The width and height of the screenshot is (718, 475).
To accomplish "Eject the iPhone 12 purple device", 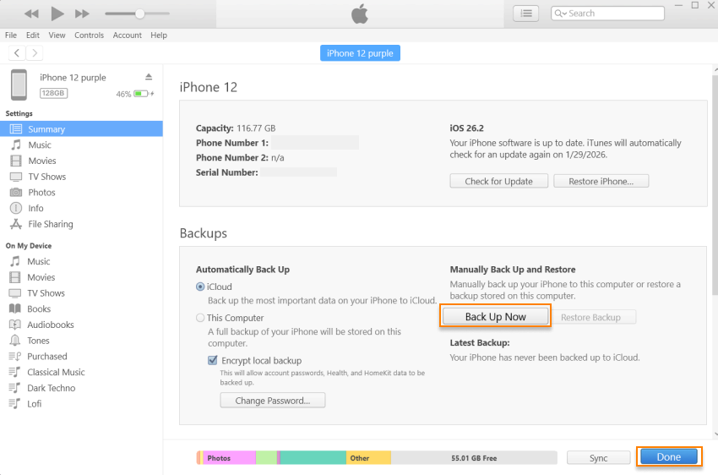I will (149, 77).
